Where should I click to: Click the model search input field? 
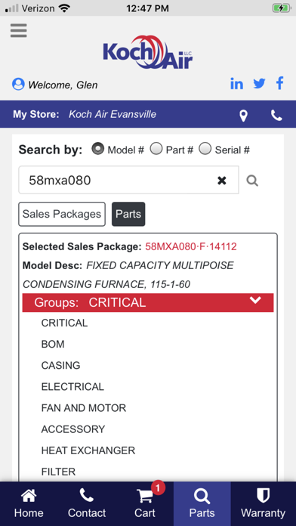[128, 180]
